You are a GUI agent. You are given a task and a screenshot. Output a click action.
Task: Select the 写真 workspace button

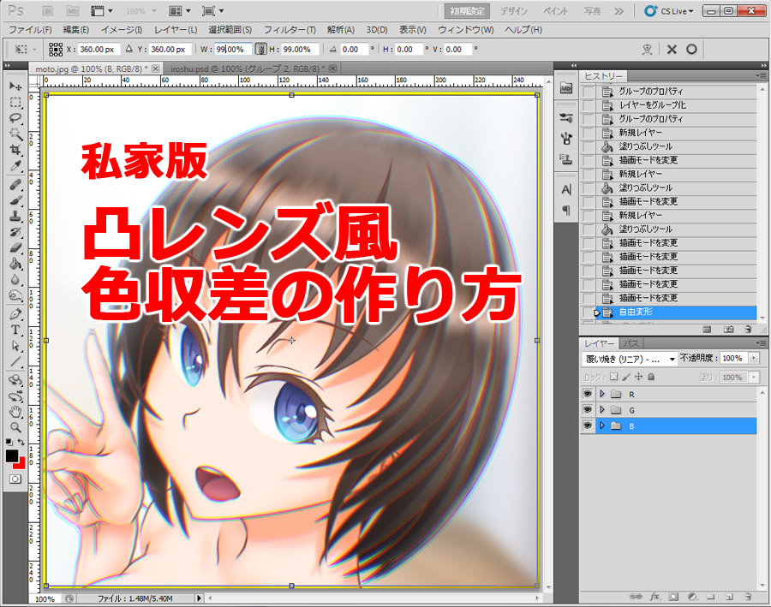coord(593,11)
